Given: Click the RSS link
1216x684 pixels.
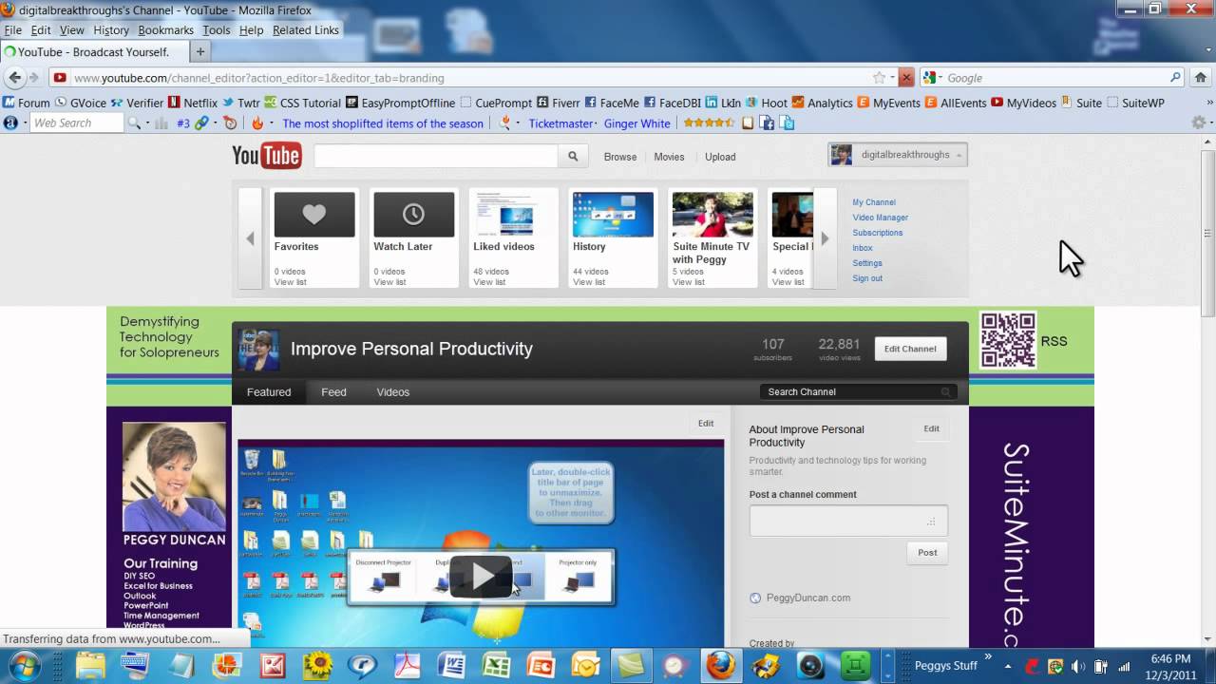Looking at the screenshot, I should click(1054, 341).
